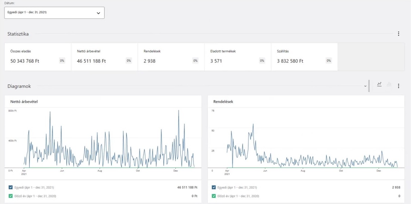Expand the chart interval chevron in Diagramok
The height and width of the screenshot is (204, 411).
pyautogui.click(x=365, y=86)
